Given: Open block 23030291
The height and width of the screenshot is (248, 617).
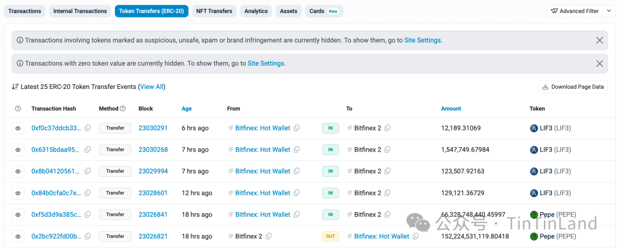Looking at the screenshot, I should tap(153, 128).
